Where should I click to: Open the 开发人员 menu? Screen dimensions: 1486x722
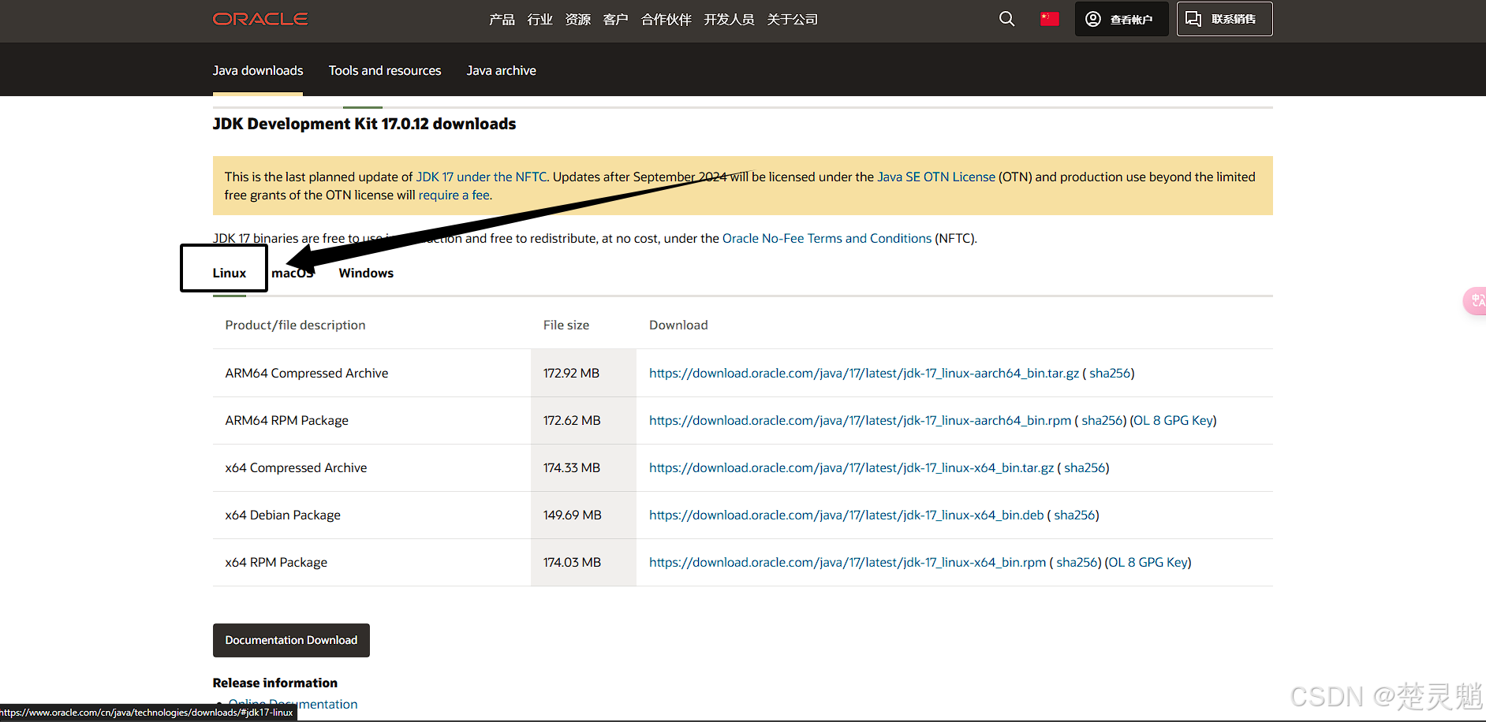pyautogui.click(x=729, y=20)
